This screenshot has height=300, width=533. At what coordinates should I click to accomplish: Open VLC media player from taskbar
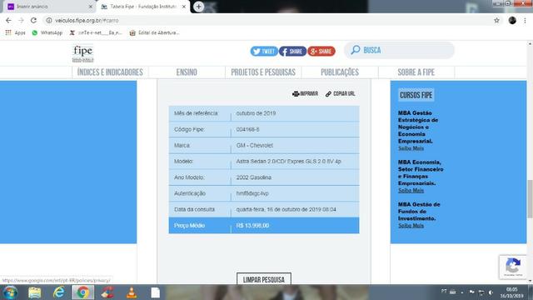(132, 292)
